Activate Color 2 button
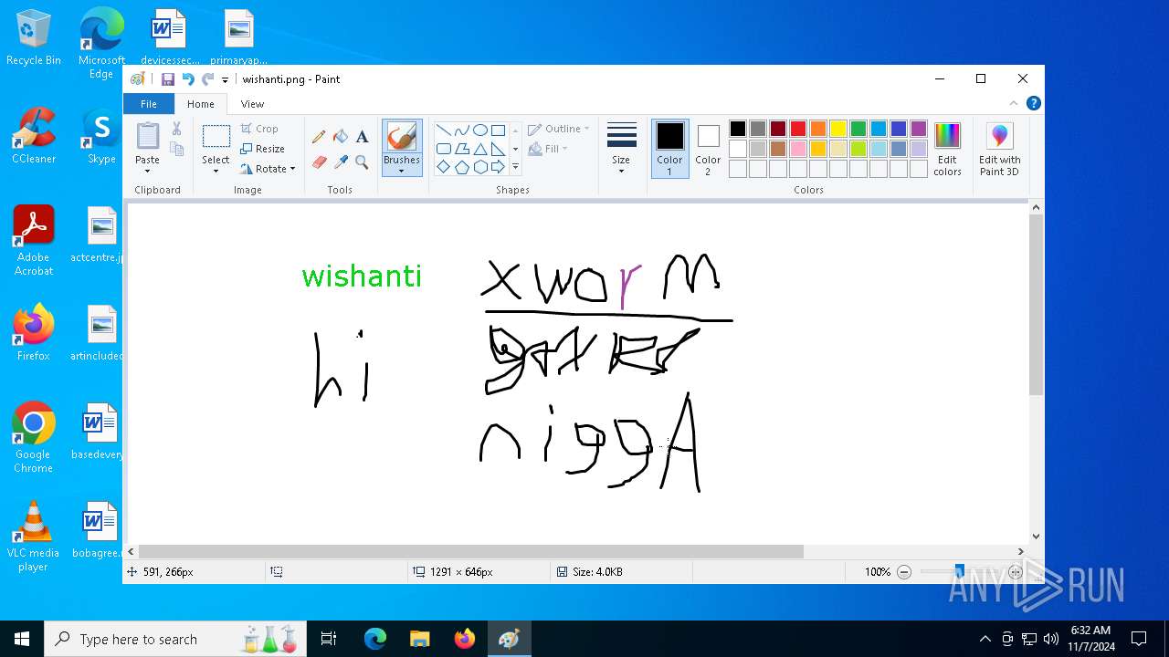This screenshot has height=657, width=1169. [x=708, y=148]
